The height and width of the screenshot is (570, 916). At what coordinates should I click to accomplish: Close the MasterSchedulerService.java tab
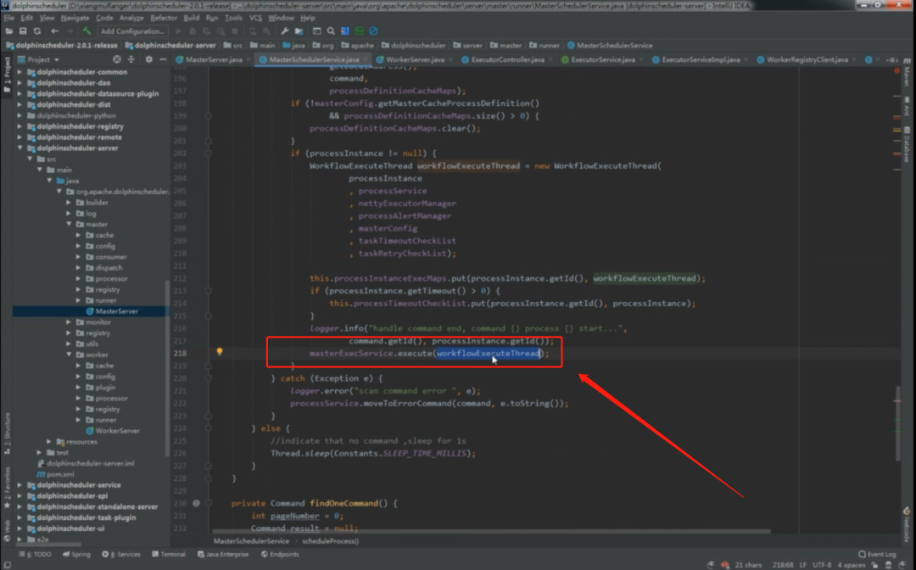point(366,59)
